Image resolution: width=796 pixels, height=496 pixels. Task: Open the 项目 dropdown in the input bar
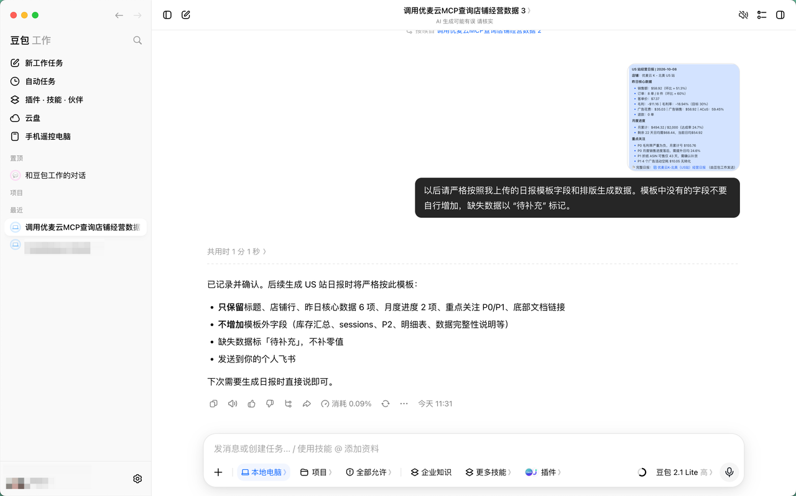tap(316, 472)
